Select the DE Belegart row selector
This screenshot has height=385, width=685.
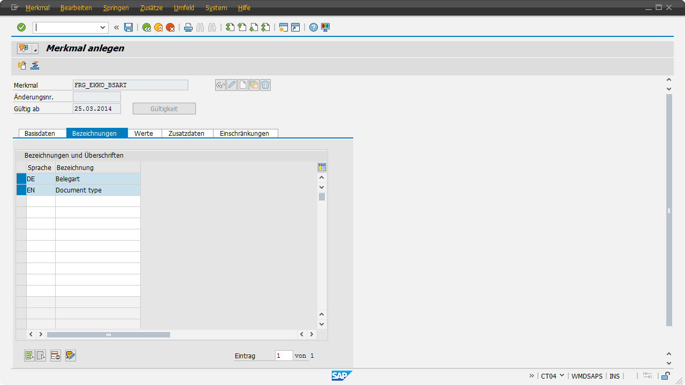tap(21, 179)
